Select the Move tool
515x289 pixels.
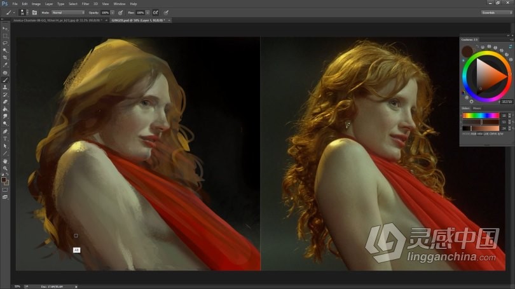pyautogui.click(x=5, y=29)
